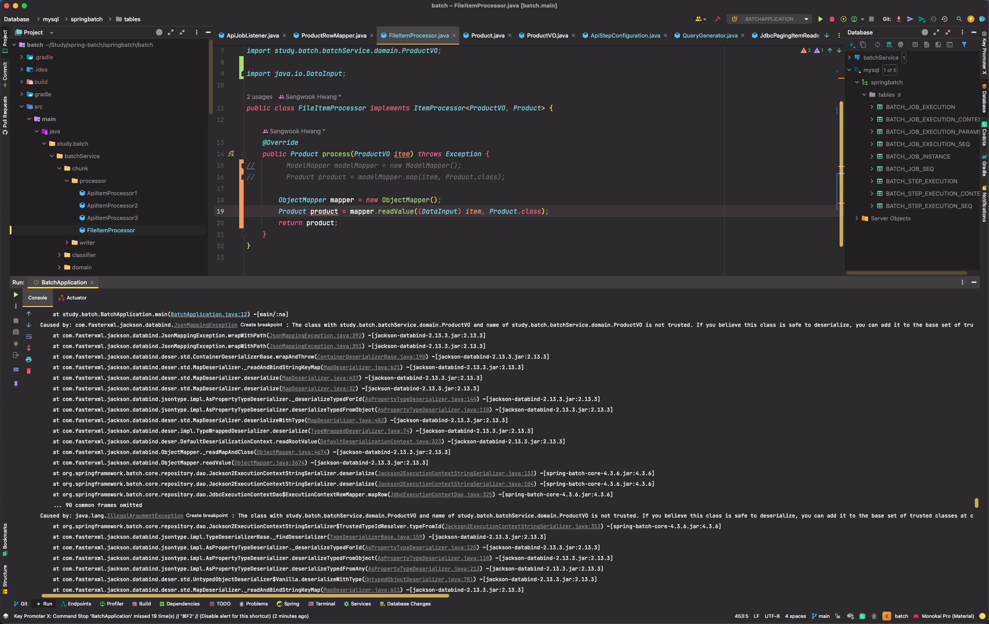
Task: Click Terminal in the bottom tool bar
Action: [x=325, y=604]
